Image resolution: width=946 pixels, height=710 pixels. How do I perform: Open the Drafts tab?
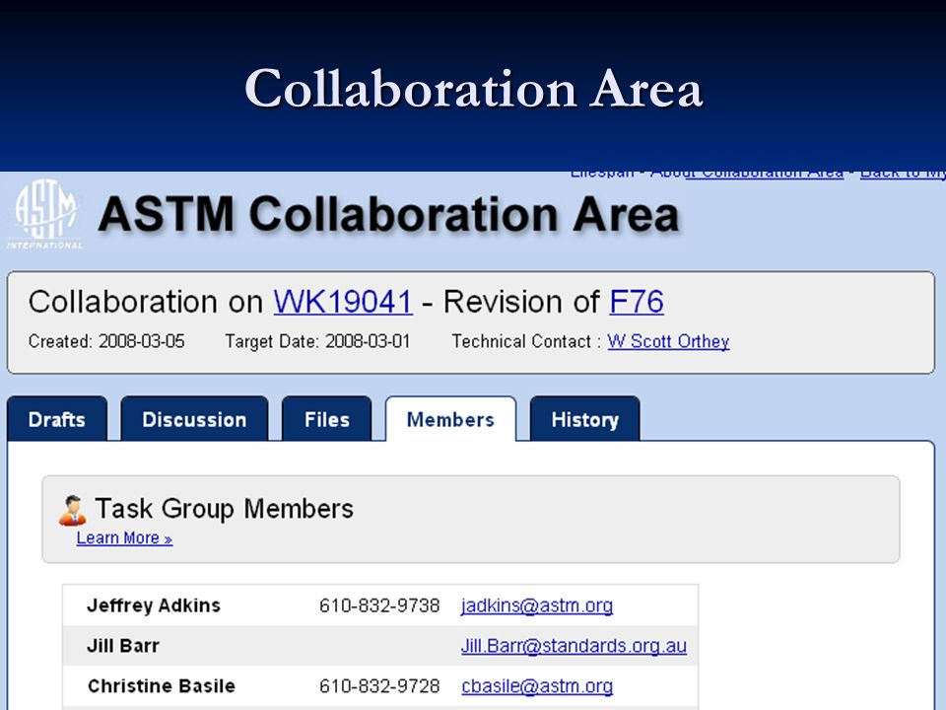(x=57, y=419)
